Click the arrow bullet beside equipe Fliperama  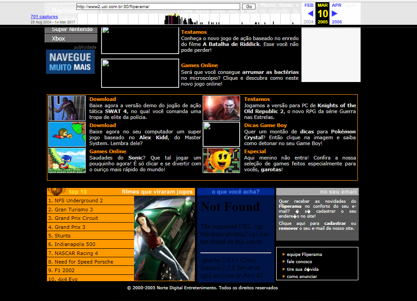tap(283, 254)
